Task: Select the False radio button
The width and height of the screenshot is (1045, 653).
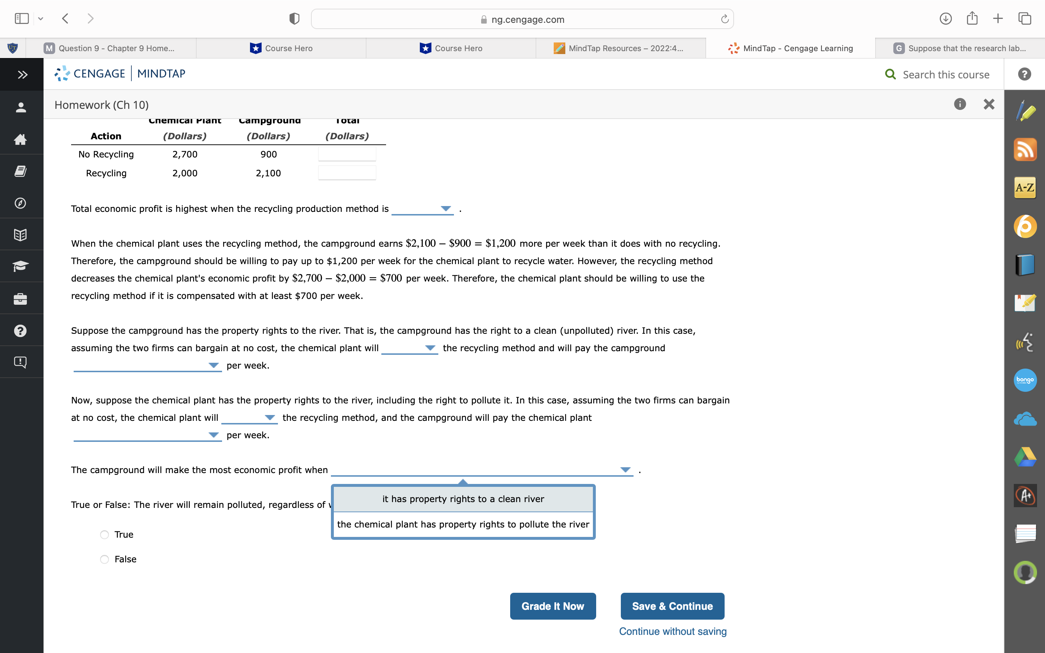Action: click(x=104, y=559)
